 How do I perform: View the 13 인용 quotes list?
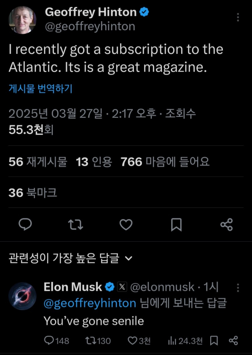coord(94,162)
